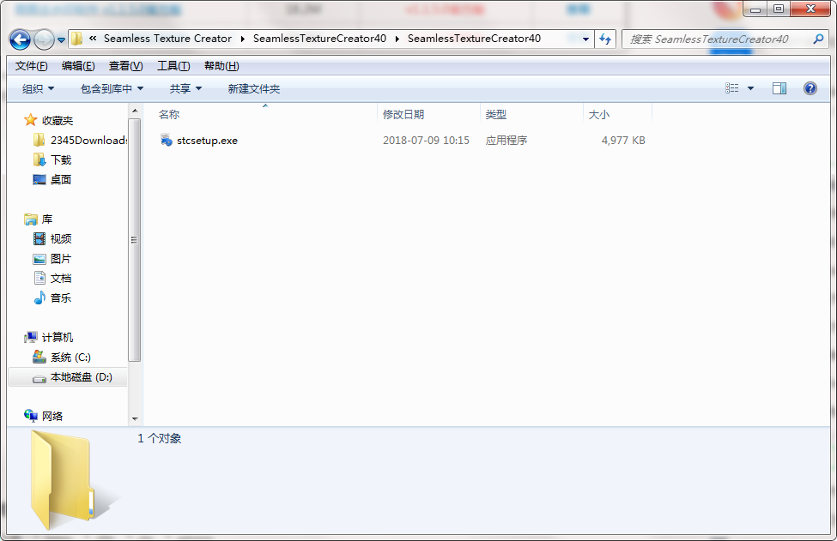
Task: Open the 工具(T) menu
Action: (x=173, y=66)
